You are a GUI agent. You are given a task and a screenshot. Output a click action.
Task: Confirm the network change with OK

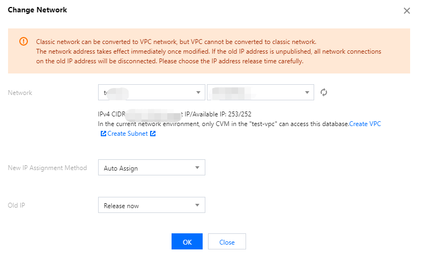187,242
